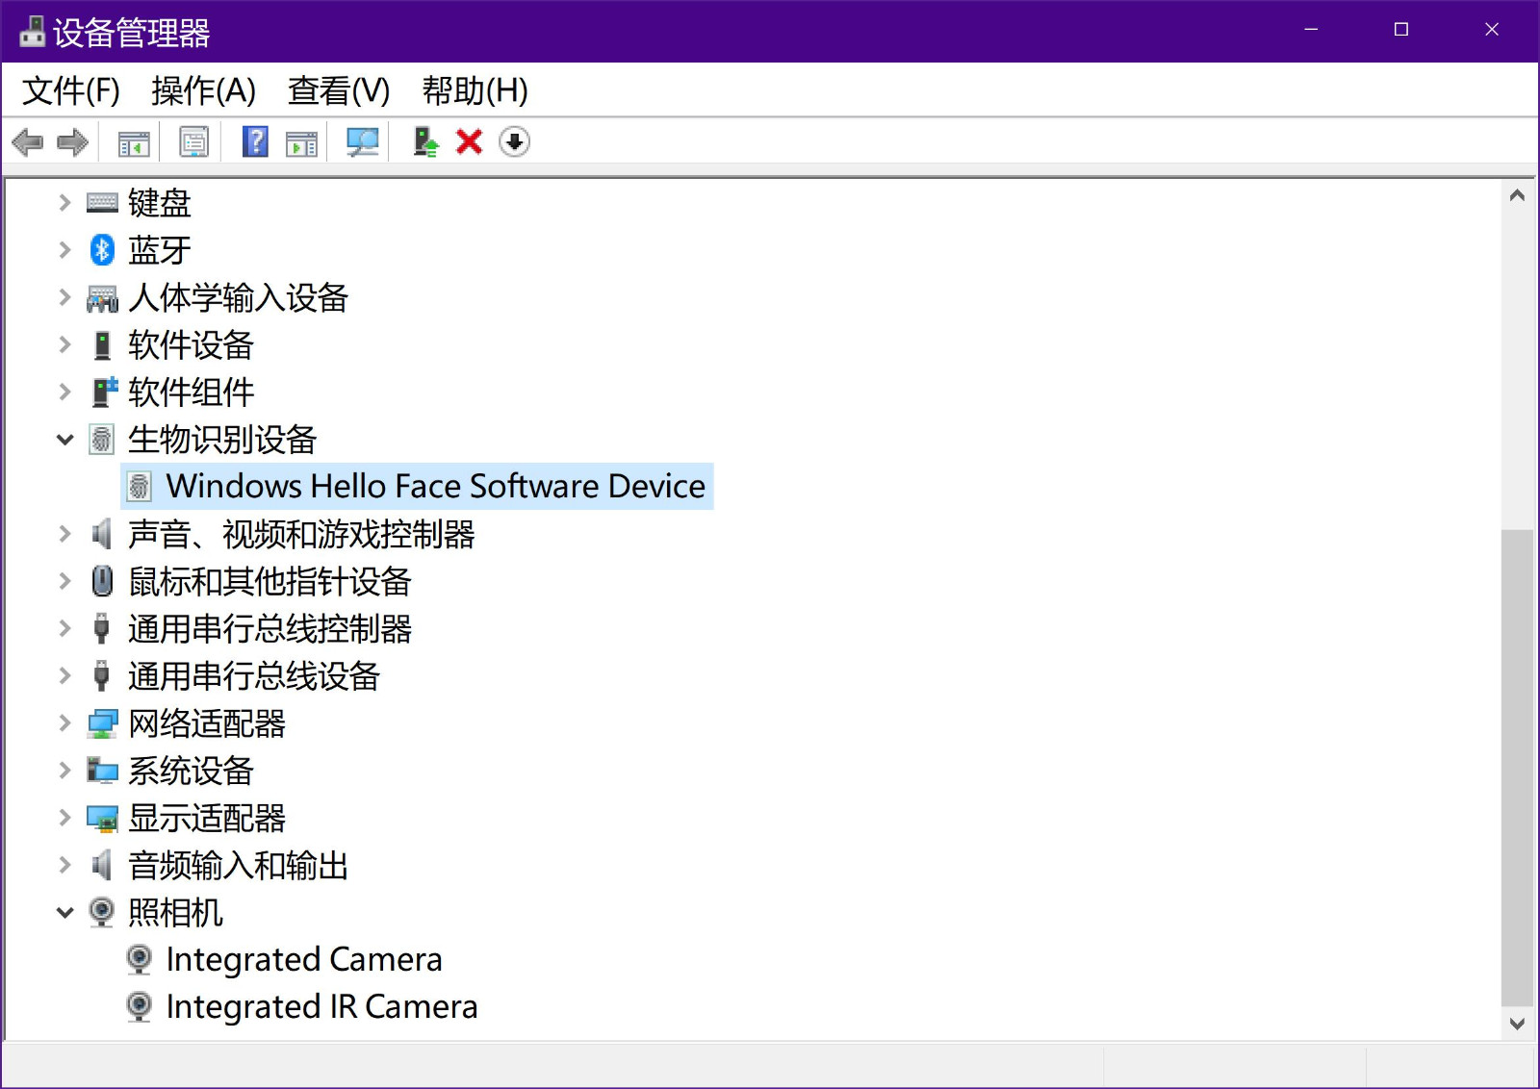
Task: Expand the 蓝牙 category
Action: click(64, 249)
